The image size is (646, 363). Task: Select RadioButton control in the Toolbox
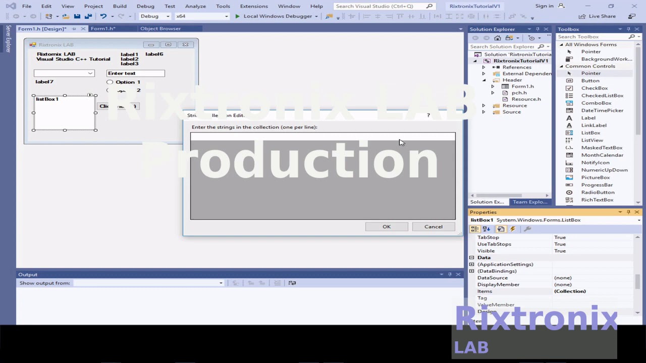tap(598, 192)
